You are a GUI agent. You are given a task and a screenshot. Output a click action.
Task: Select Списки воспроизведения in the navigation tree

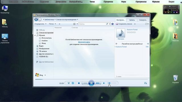pos(45,33)
